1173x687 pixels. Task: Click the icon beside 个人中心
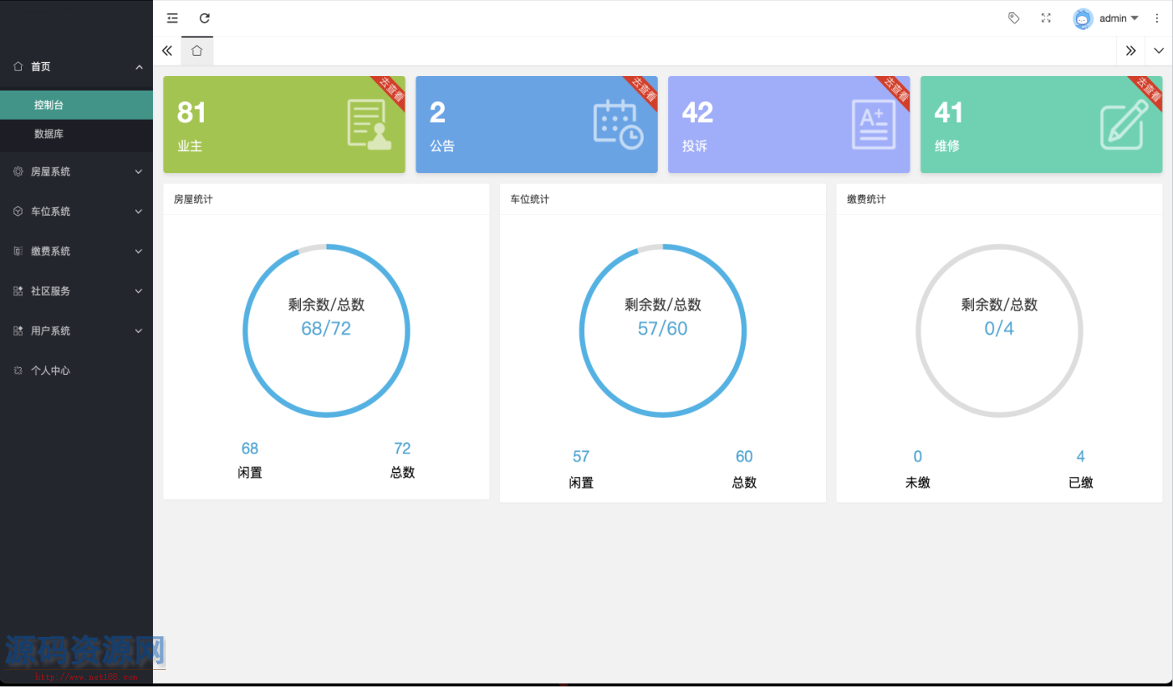point(18,370)
